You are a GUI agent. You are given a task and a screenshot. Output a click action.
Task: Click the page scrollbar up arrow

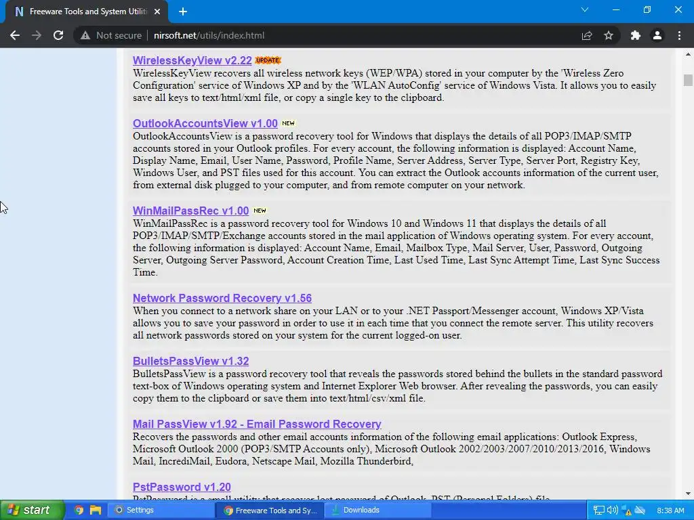[688, 54]
